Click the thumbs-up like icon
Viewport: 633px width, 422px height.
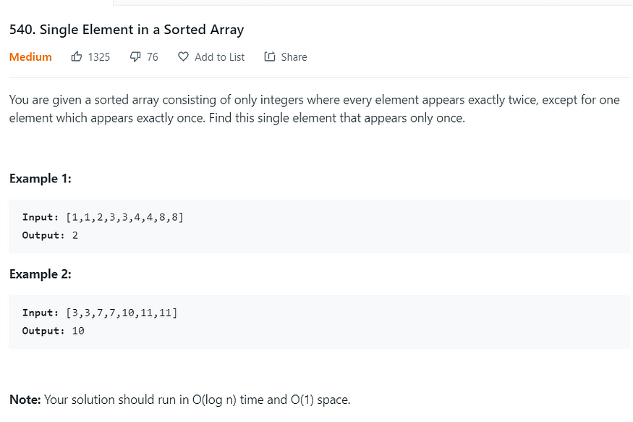76,56
